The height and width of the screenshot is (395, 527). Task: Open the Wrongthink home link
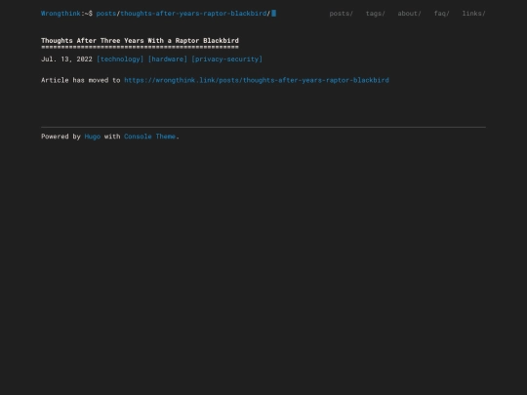[61, 14]
